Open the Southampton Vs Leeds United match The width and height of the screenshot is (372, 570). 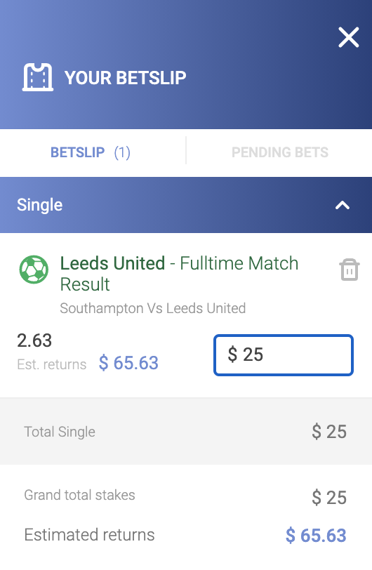[x=153, y=308]
